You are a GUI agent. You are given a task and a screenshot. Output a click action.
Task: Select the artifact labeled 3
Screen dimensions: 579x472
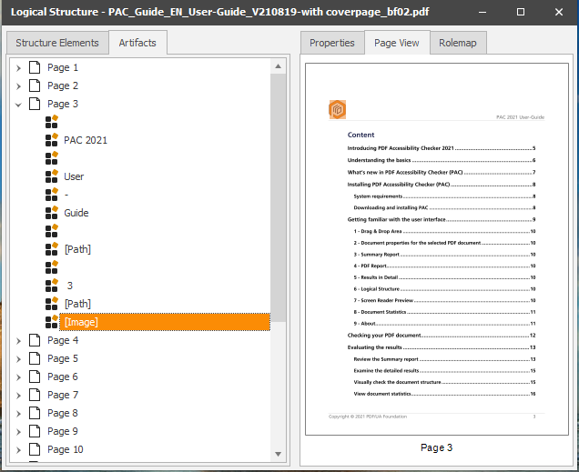click(70, 286)
